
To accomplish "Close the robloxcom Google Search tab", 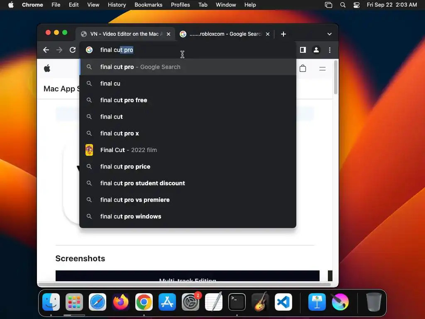I will 268,34.
